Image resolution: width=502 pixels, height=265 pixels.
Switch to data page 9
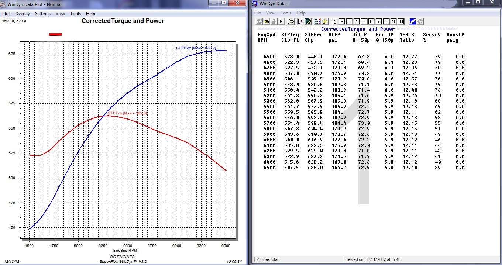pos(393,21)
